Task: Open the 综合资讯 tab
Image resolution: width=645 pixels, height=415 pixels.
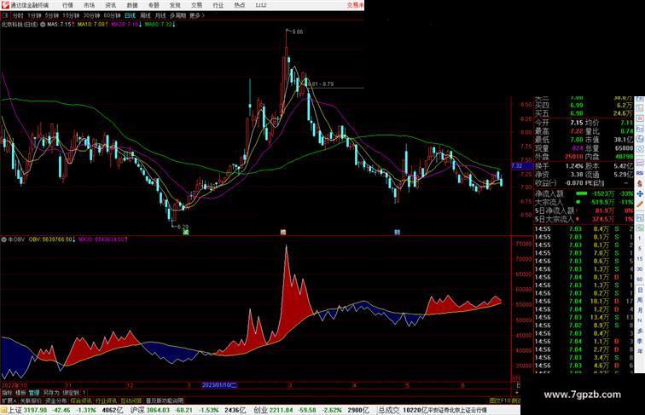Action: pyautogui.click(x=81, y=401)
